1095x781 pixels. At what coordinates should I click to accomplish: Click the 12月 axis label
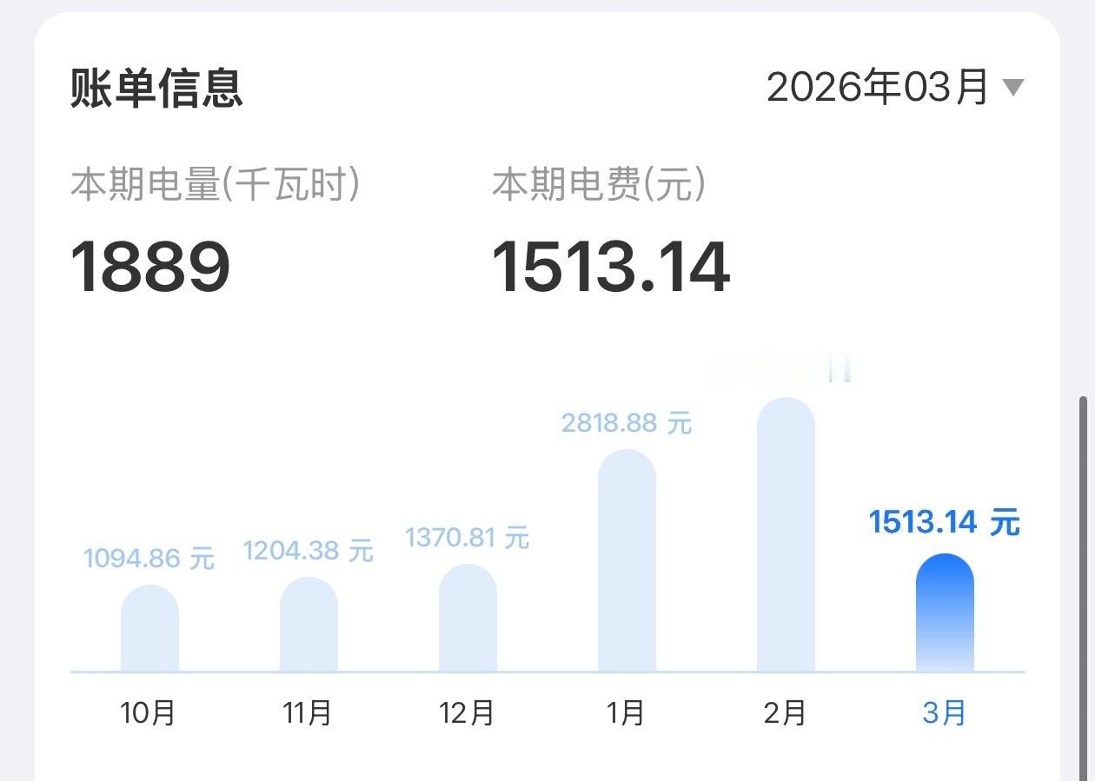(x=468, y=713)
